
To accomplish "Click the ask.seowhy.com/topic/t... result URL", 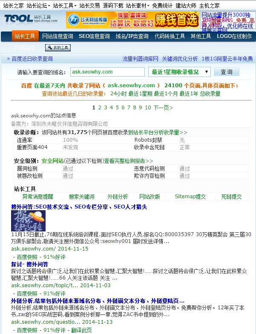I will 45,285.
